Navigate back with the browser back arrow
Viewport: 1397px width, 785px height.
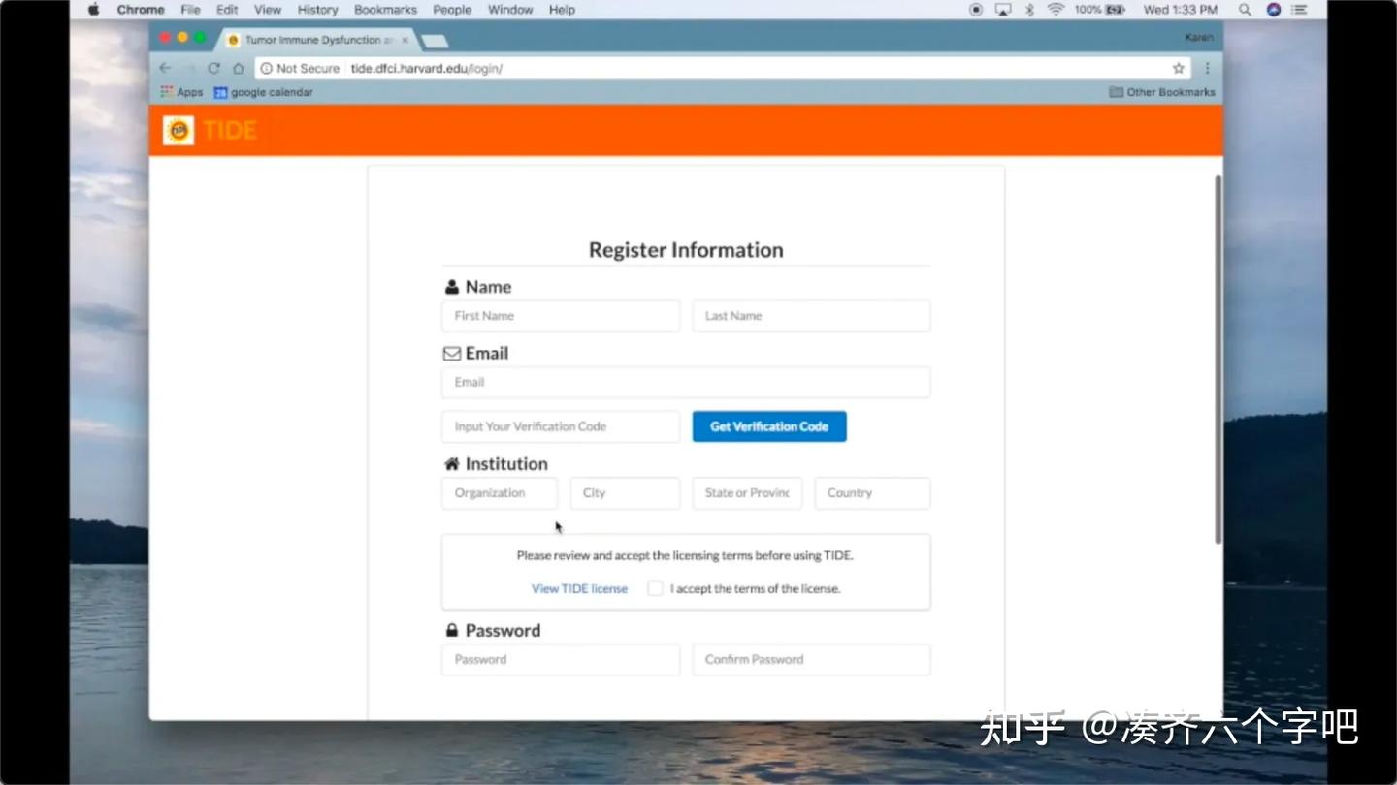[x=165, y=68]
